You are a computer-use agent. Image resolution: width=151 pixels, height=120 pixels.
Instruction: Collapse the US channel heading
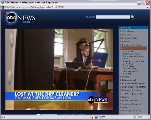[133, 48]
